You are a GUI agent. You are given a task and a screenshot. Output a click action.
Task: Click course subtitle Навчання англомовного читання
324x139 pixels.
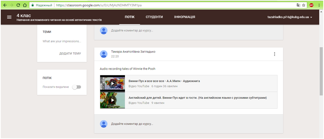pos(59,20)
